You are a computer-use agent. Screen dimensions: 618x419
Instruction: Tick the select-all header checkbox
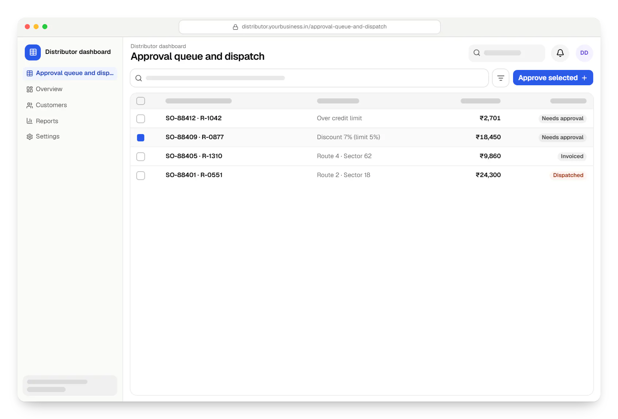pos(141,101)
